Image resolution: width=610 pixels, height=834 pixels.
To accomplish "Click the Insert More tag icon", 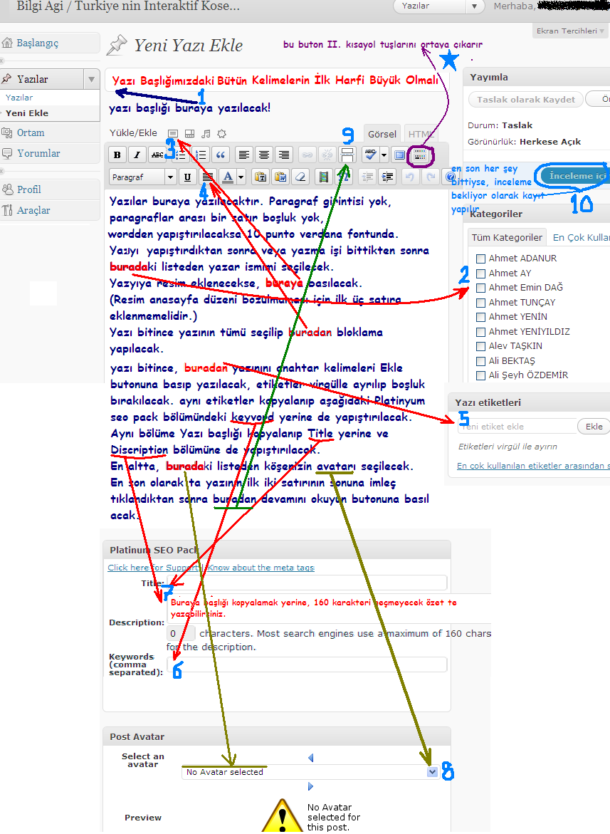I will click(x=348, y=155).
